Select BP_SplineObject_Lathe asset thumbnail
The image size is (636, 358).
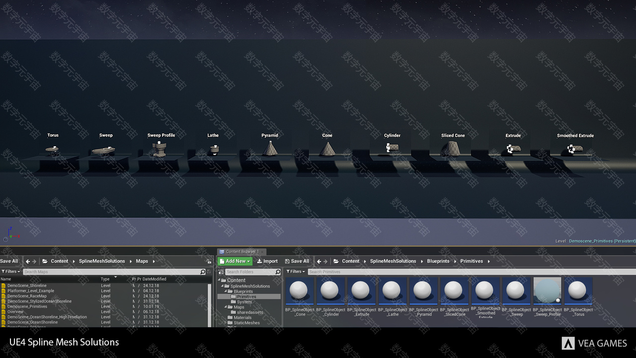point(392,291)
